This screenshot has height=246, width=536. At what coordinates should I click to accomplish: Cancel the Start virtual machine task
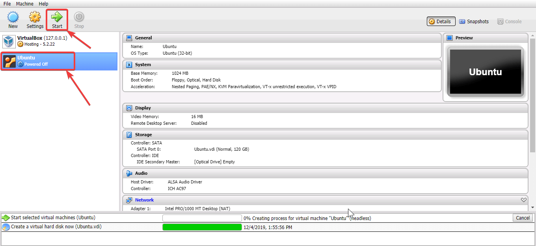pyautogui.click(x=523, y=218)
